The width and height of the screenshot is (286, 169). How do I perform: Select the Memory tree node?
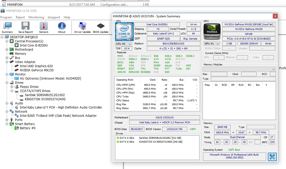[20, 54]
